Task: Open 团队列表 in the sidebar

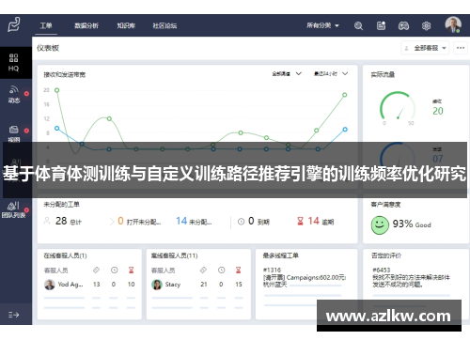Action: 13,210
